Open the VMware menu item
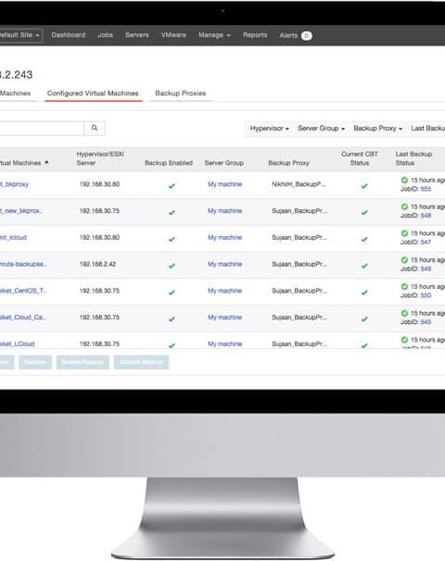Viewport: 445px width, 561px height. [x=173, y=34]
